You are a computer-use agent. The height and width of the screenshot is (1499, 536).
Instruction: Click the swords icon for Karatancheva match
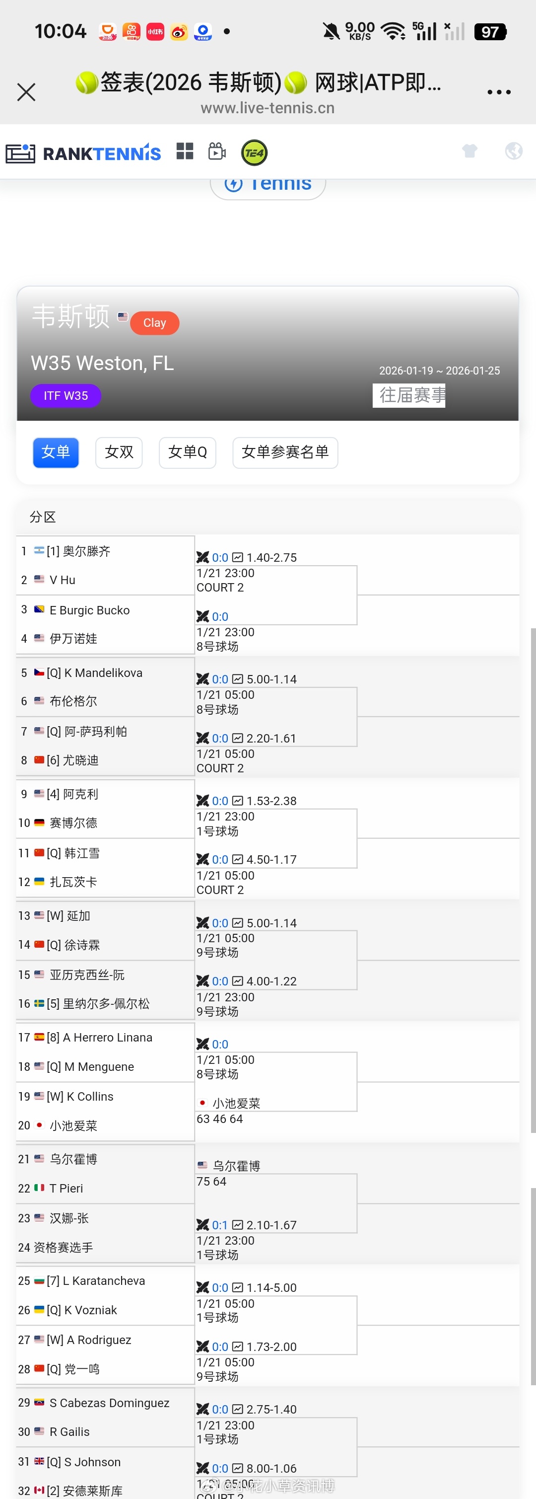point(202,1288)
